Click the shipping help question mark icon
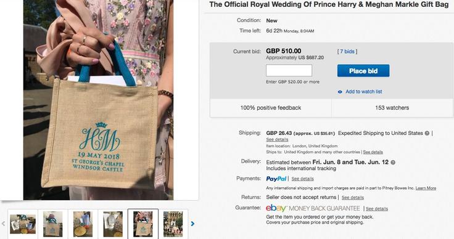This screenshot has width=454, height=239. point(427,133)
